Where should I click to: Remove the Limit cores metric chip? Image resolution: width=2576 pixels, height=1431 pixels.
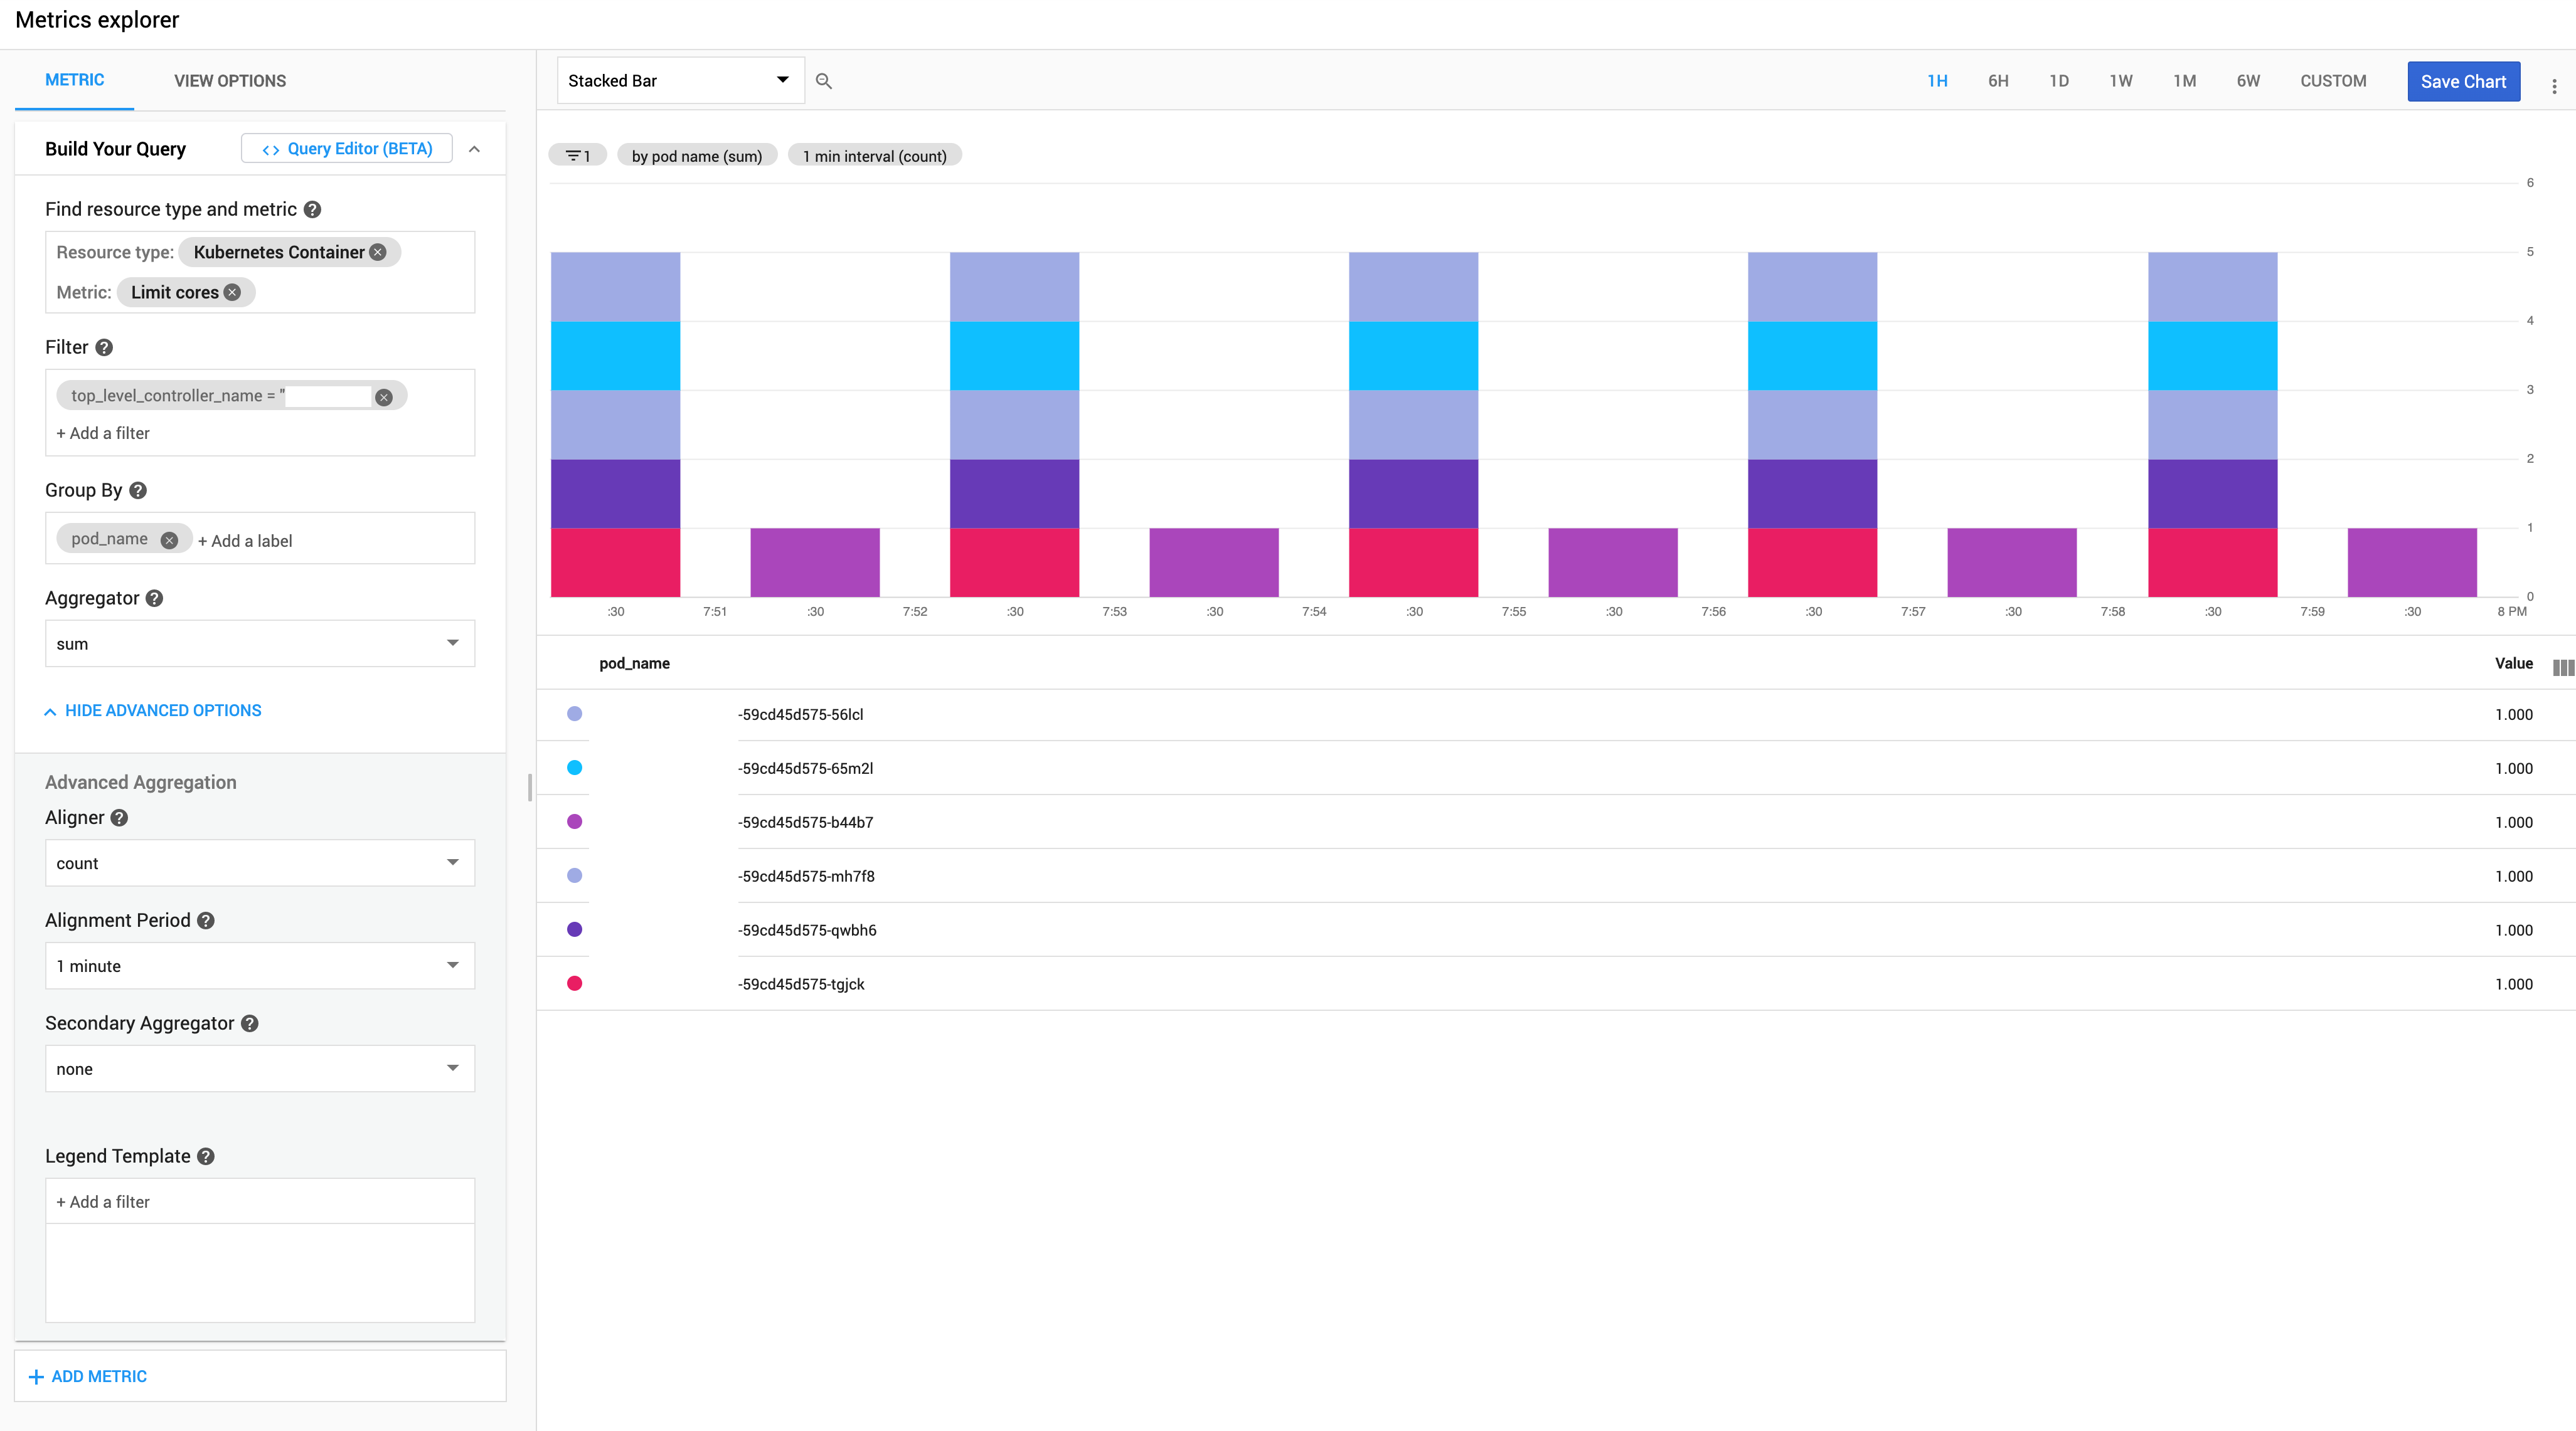pos(232,293)
